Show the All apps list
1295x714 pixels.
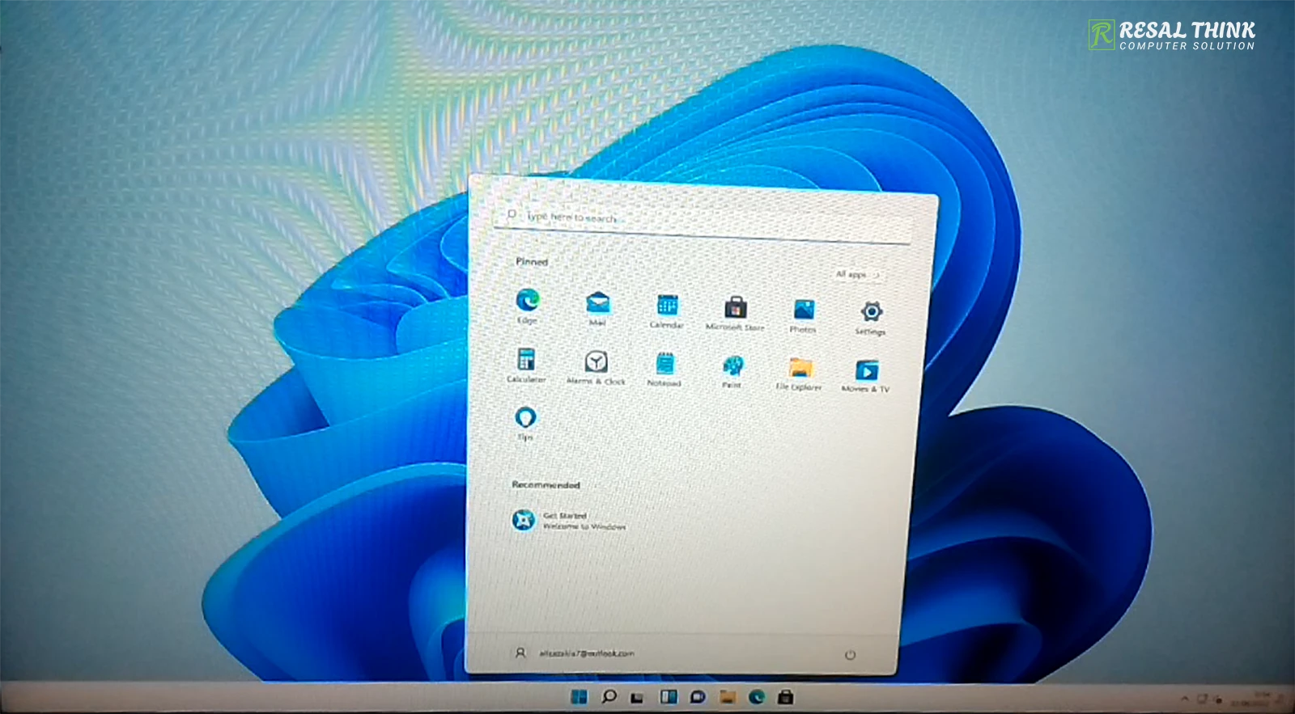[x=857, y=275]
